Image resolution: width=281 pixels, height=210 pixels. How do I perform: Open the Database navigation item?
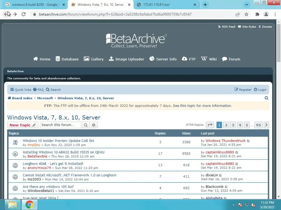[67, 59]
